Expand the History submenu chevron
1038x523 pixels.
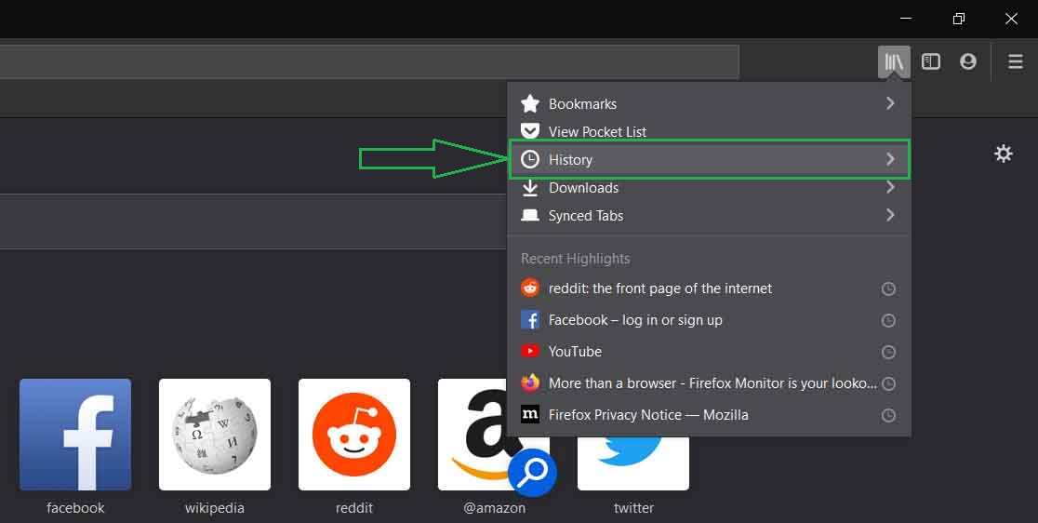pos(890,159)
